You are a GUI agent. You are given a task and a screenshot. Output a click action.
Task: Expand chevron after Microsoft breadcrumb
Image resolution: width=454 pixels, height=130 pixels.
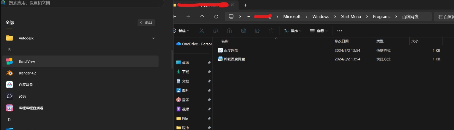point(307,17)
